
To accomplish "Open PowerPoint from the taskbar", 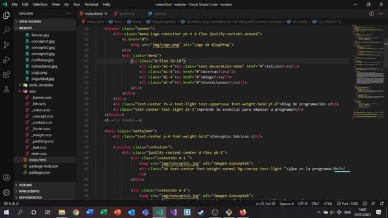I will click(118, 213).
